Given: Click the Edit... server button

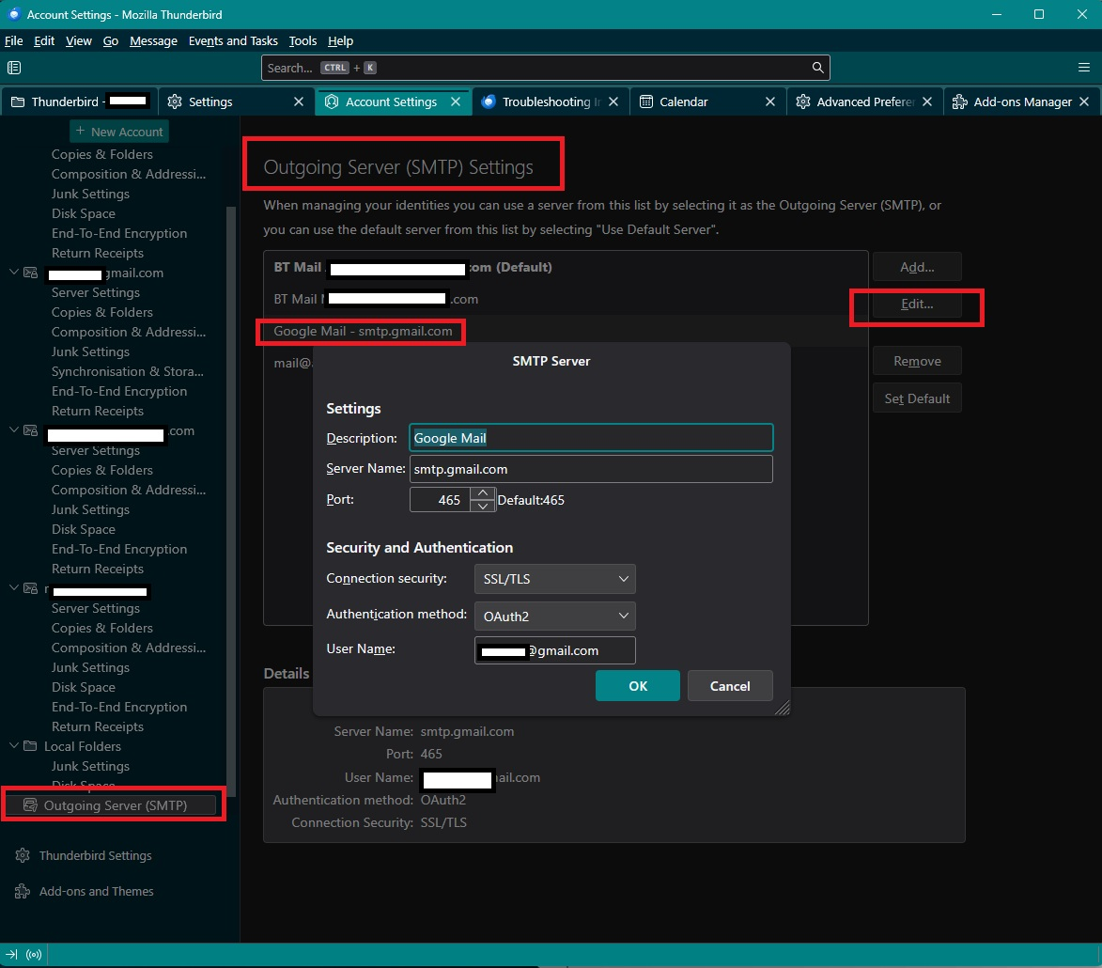Looking at the screenshot, I should tap(917, 304).
